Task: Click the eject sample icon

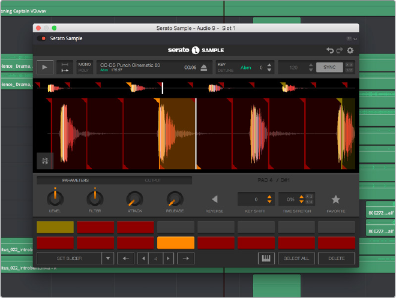Action: [x=204, y=68]
